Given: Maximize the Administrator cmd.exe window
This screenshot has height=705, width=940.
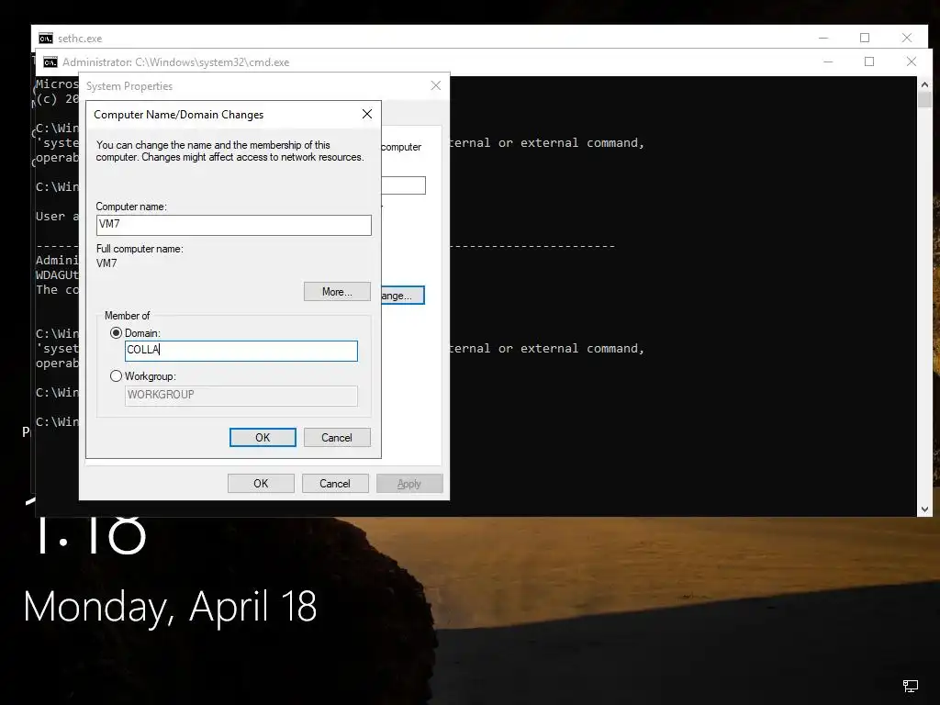Looking at the screenshot, I should click(869, 62).
